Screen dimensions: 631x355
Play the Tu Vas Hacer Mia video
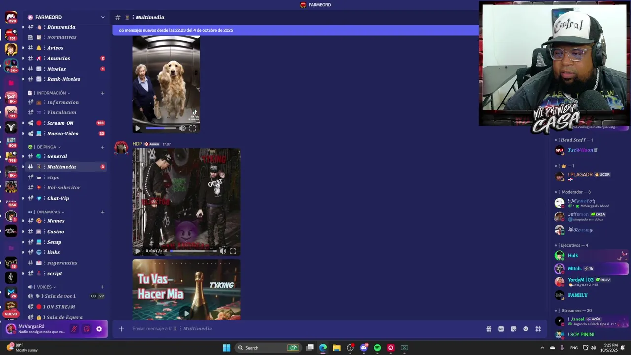[186, 313]
